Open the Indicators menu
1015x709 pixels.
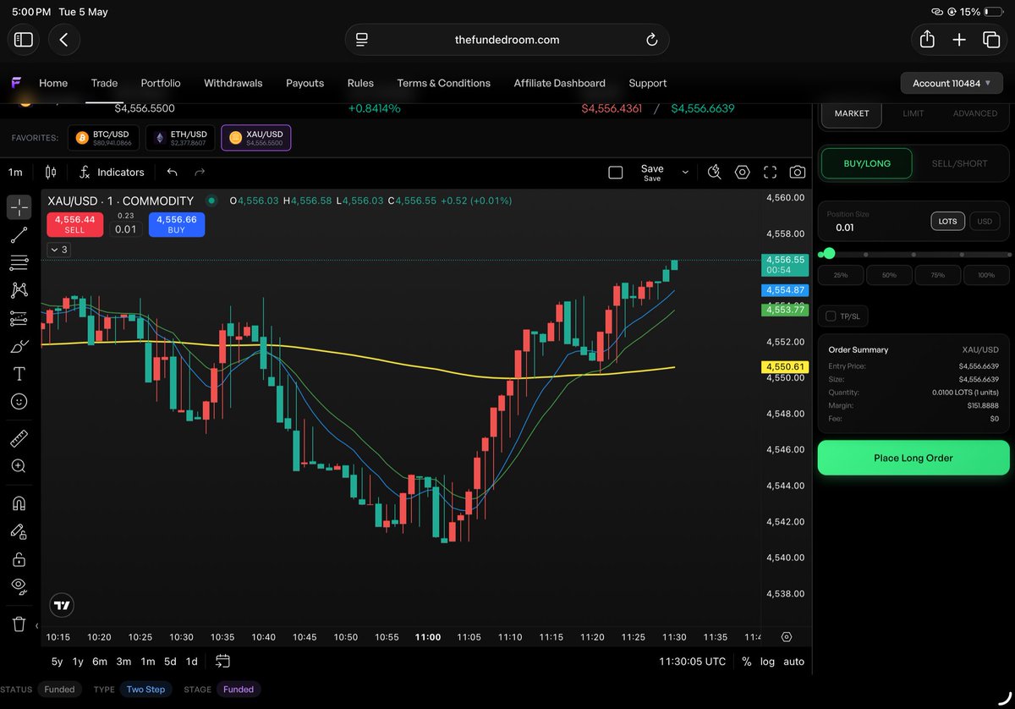point(112,172)
